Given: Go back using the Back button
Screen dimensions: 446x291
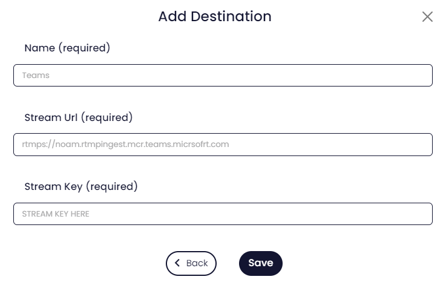Looking at the screenshot, I should [191, 263].
